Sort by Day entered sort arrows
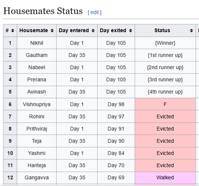 93,31
